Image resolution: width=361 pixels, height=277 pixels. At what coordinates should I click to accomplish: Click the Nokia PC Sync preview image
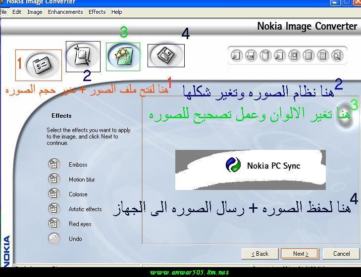click(251, 170)
